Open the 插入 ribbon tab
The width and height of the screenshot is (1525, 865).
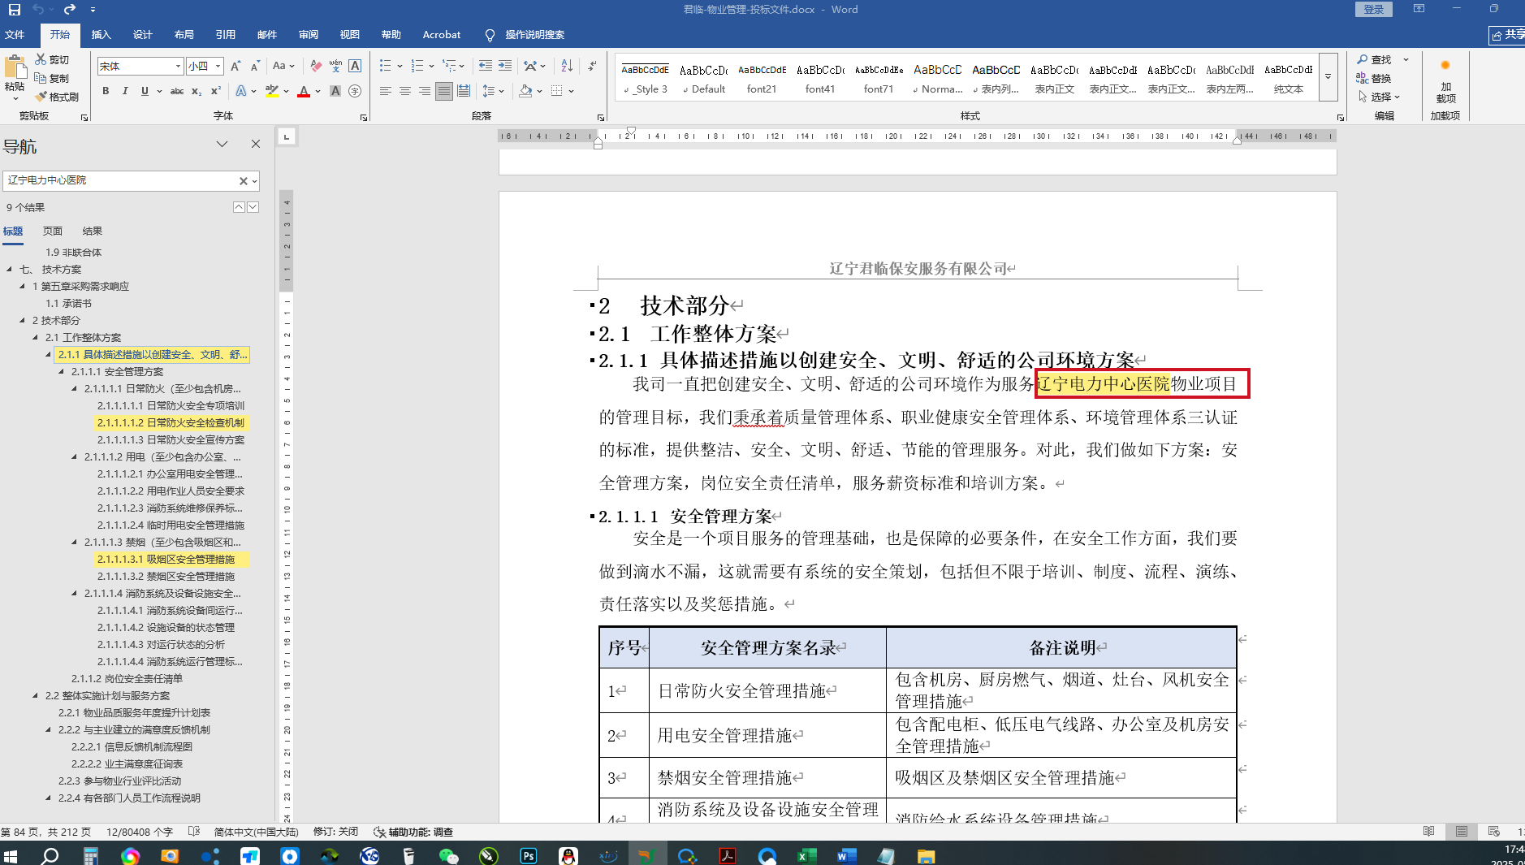click(x=101, y=34)
